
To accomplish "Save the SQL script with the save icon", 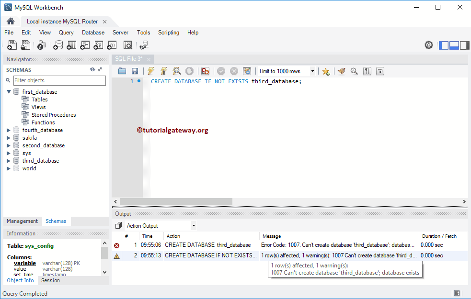I will pyautogui.click(x=135, y=71).
